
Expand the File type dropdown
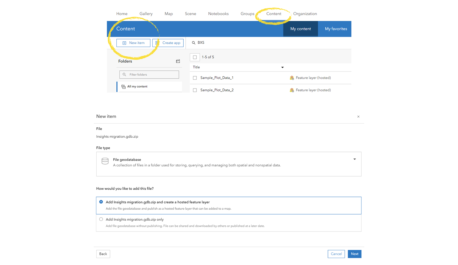pyautogui.click(x=354, y=159)
